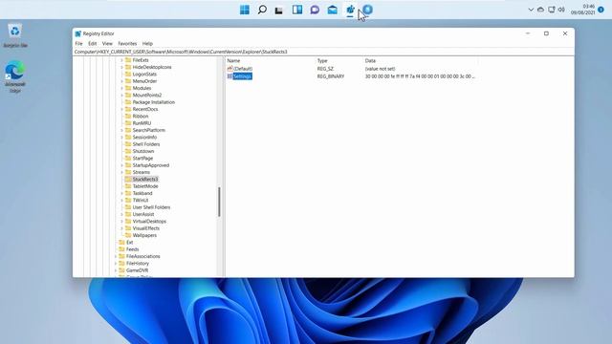Open Task View from the taskbar

click(278, 11)
